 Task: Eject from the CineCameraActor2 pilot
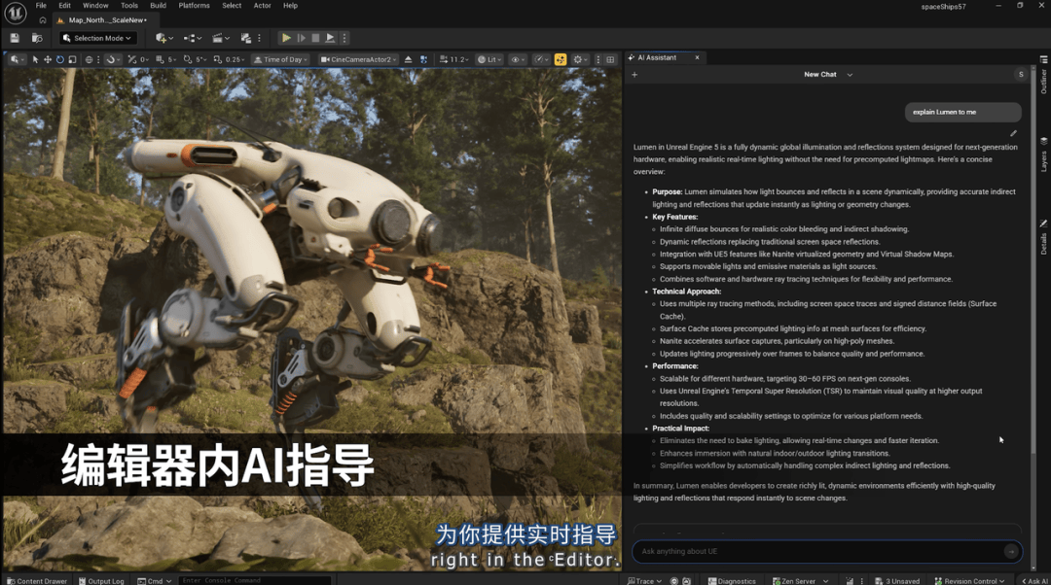tap(409, 59)
